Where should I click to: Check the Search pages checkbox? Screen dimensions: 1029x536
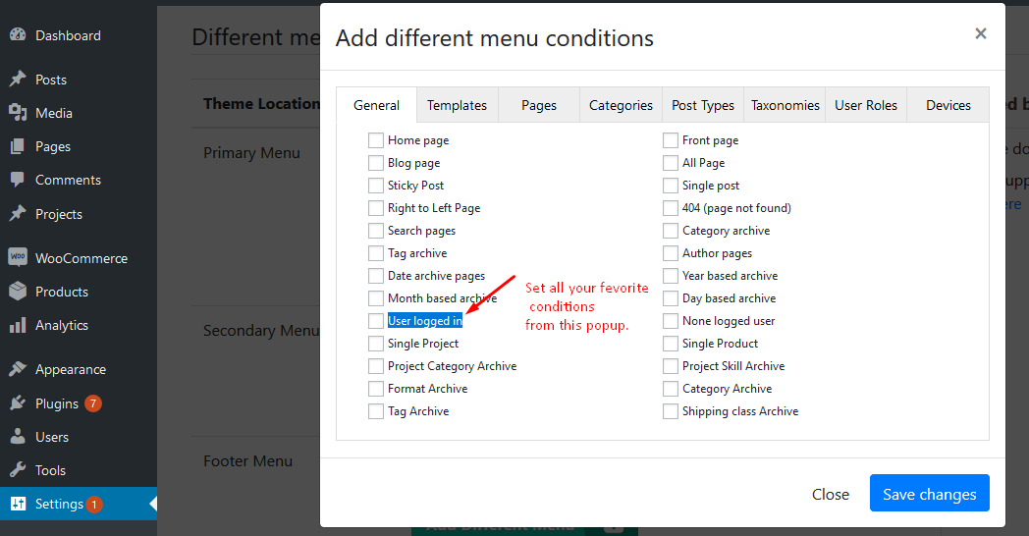point(376,231)
